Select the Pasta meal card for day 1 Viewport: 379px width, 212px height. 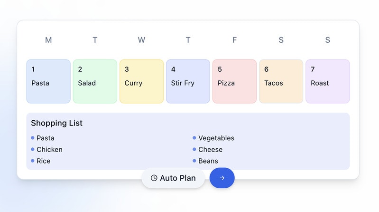(48, 81)
